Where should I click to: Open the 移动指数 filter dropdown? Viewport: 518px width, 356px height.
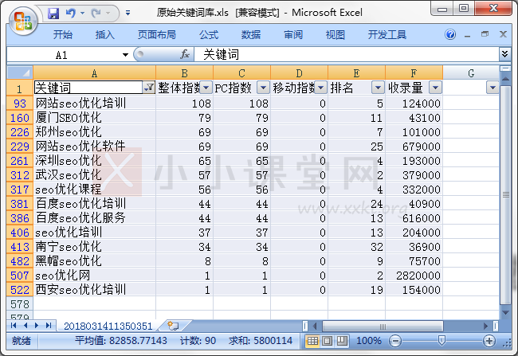pos(321,88)
